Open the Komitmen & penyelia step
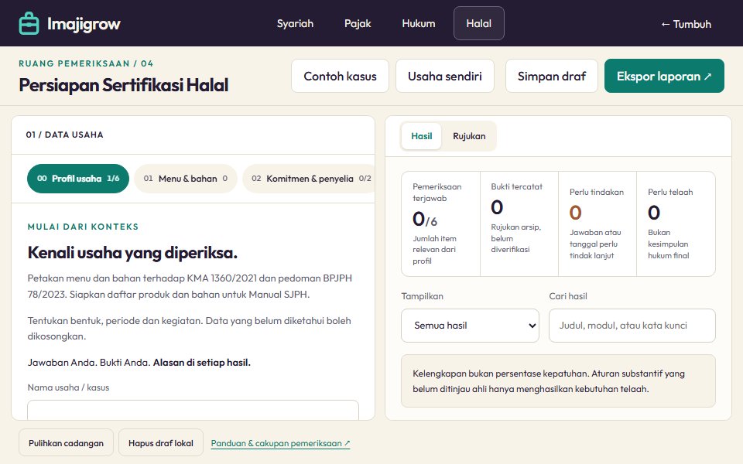743x464 pixels. [309, 179]
